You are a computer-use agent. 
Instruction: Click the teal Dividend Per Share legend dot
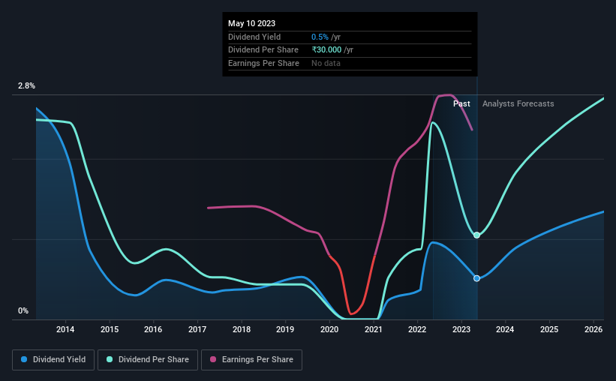tap(110, 359)
